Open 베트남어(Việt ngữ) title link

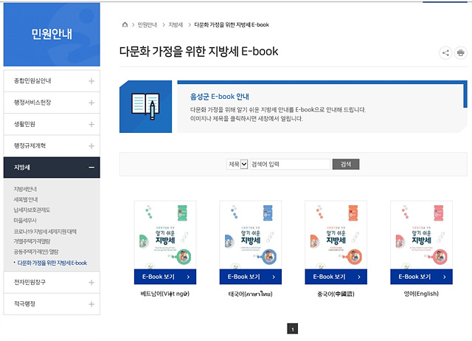point(165,294)
